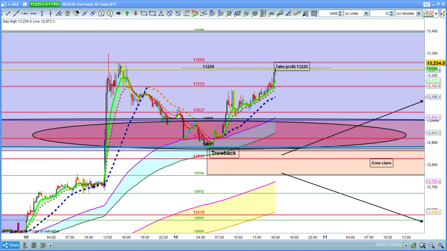Click the Take profit 13225 label
The width and height of the screenshot is (447, 251).
[x=292, y=67]
